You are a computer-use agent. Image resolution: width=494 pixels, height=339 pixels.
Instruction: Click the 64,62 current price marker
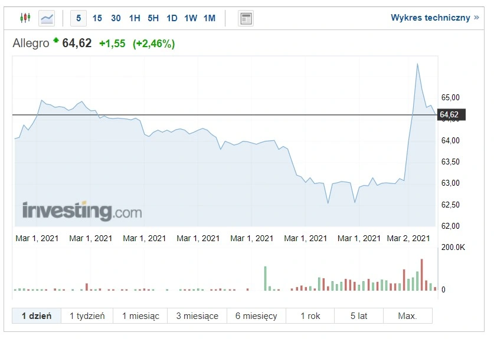pyautogui.click(x=451, y=114)
